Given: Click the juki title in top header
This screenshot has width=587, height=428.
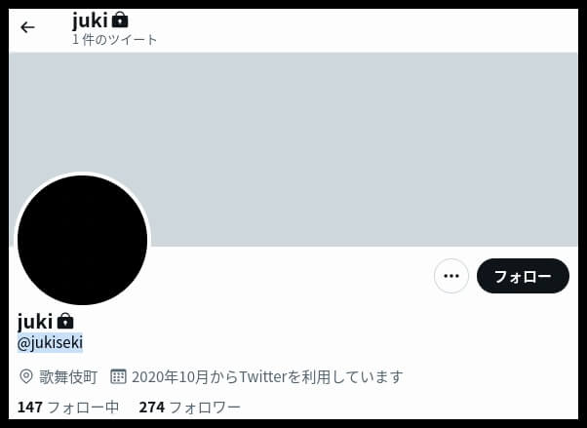Looking at the screenshot, I should pos(90,19).
